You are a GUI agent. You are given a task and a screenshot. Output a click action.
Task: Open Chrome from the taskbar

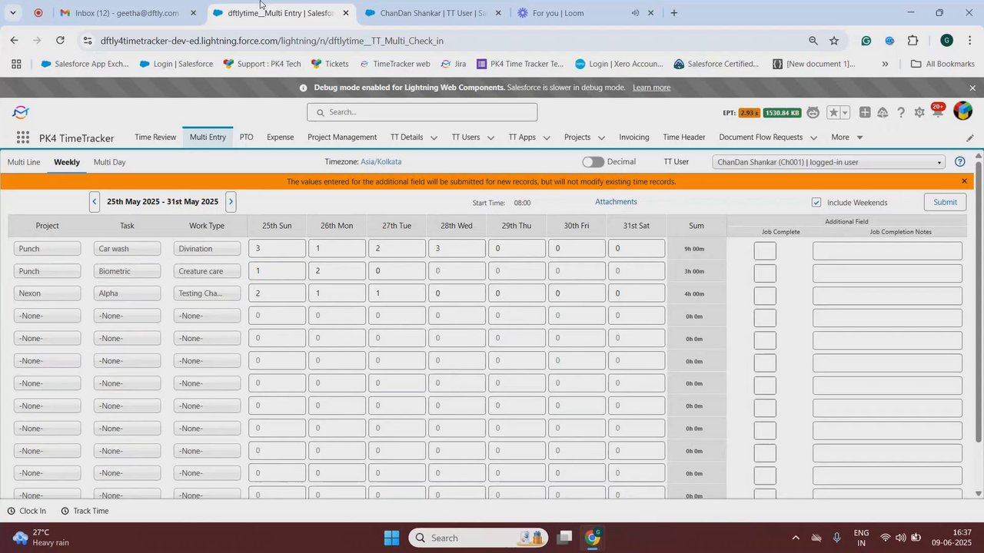point(593,538)
